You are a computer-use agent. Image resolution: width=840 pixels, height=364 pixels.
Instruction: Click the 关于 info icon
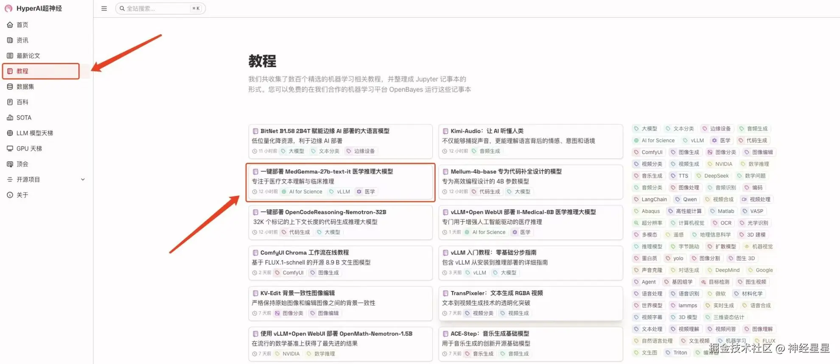click(10, 195)
